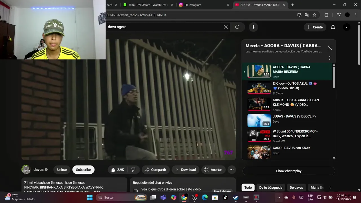Click the translate page icon in address bar
The image size is (361, 203).
(x=307, y=15)
